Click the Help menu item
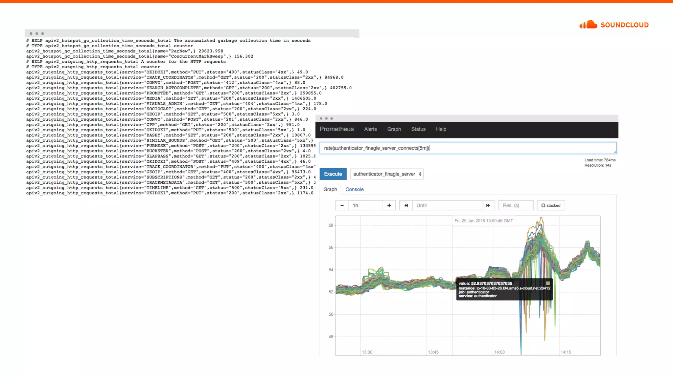The width and height of the screenshot is (673, 378). pos(441,129)
